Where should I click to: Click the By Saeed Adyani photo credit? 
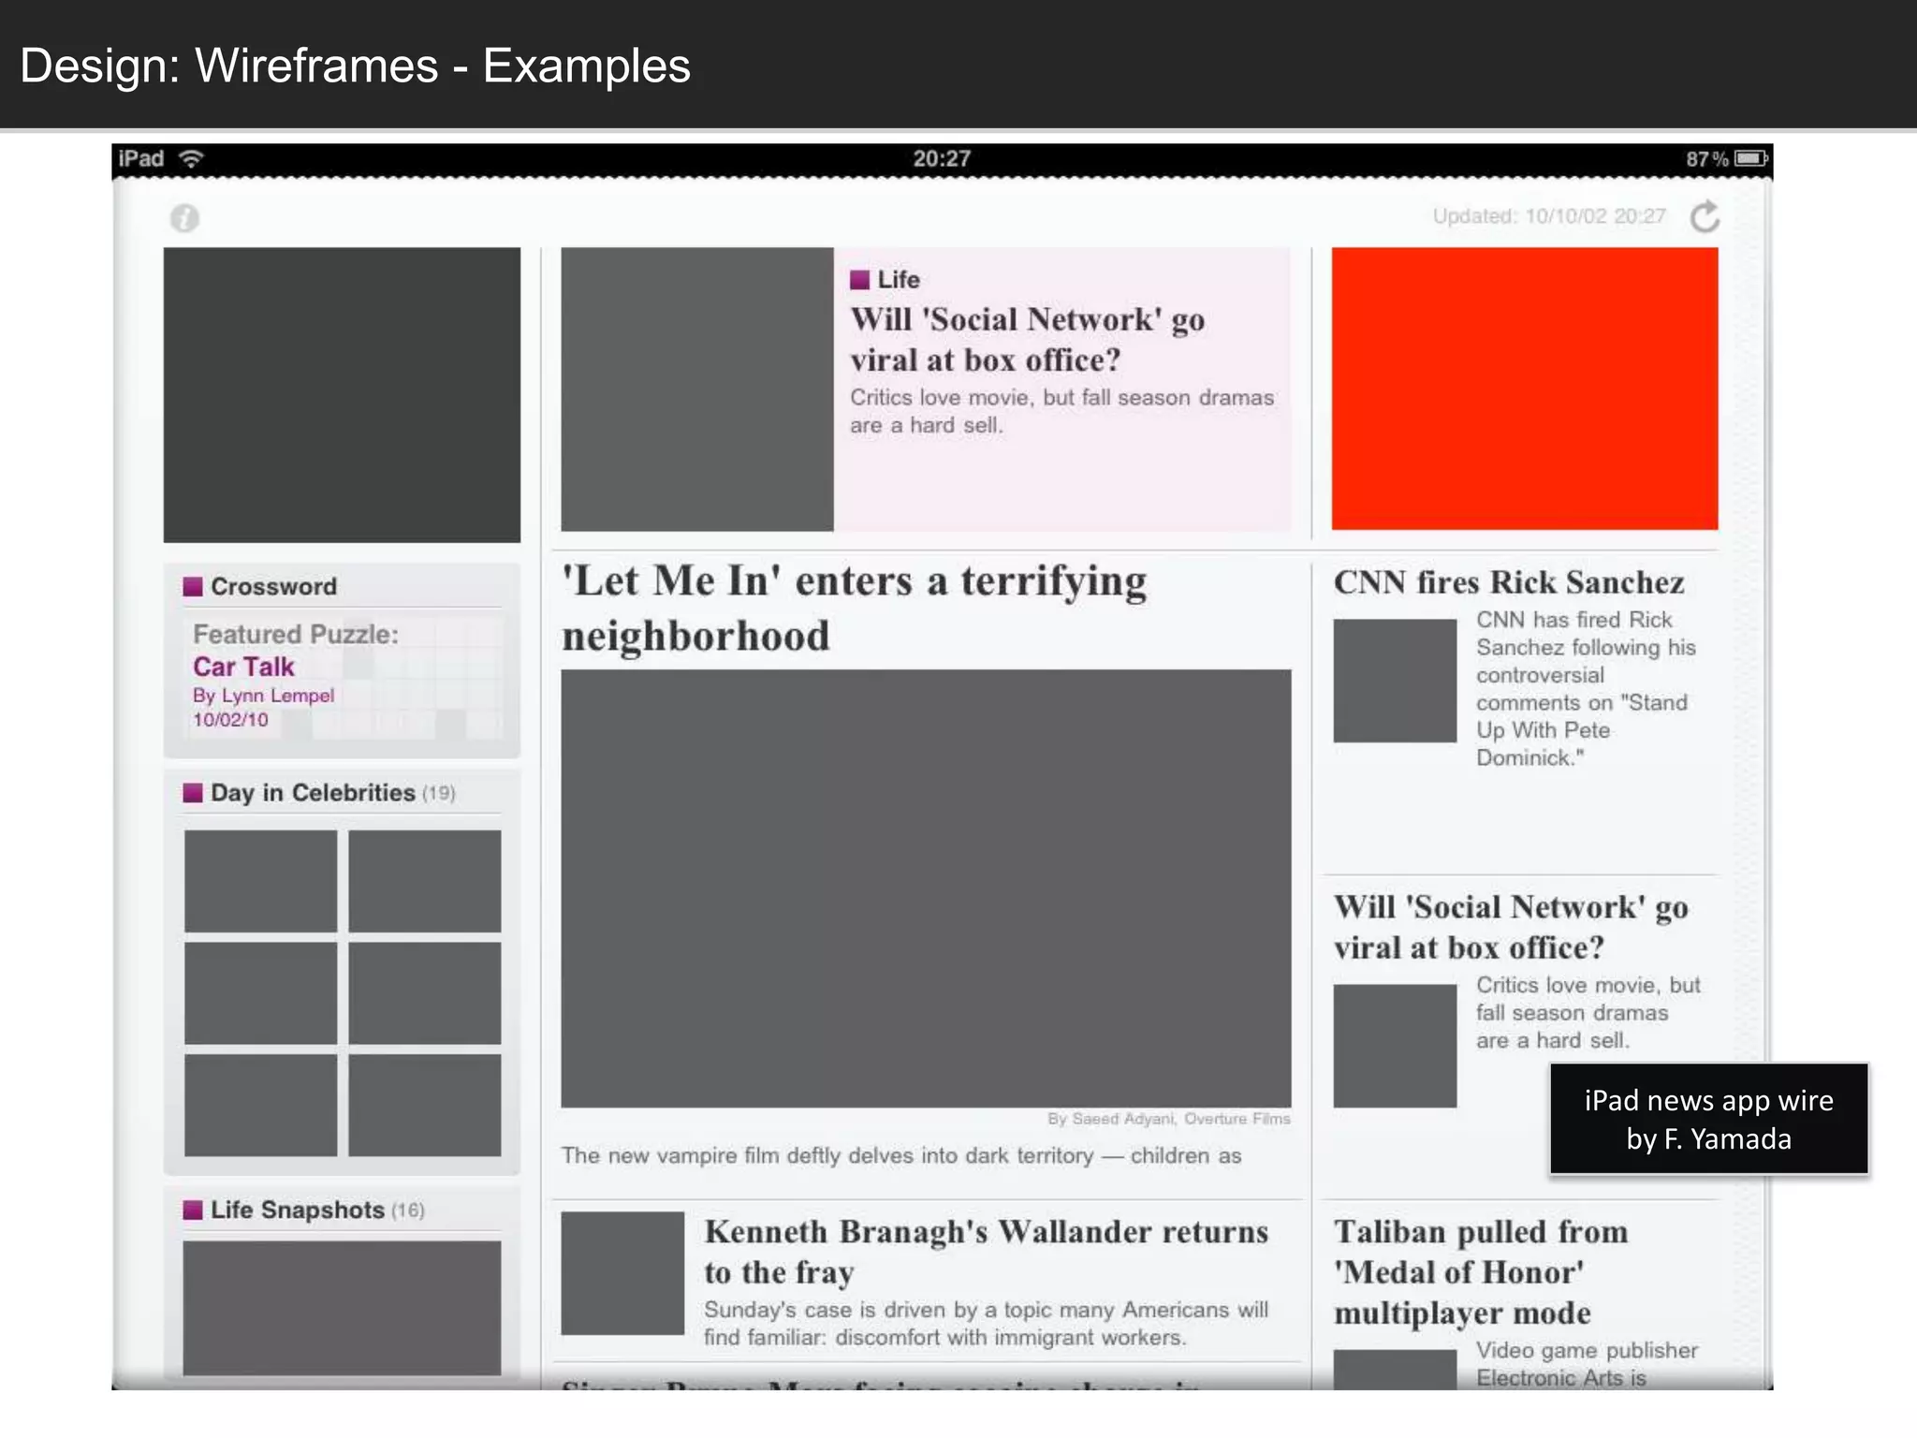pyautogui.click(x=1169, y=1119)
